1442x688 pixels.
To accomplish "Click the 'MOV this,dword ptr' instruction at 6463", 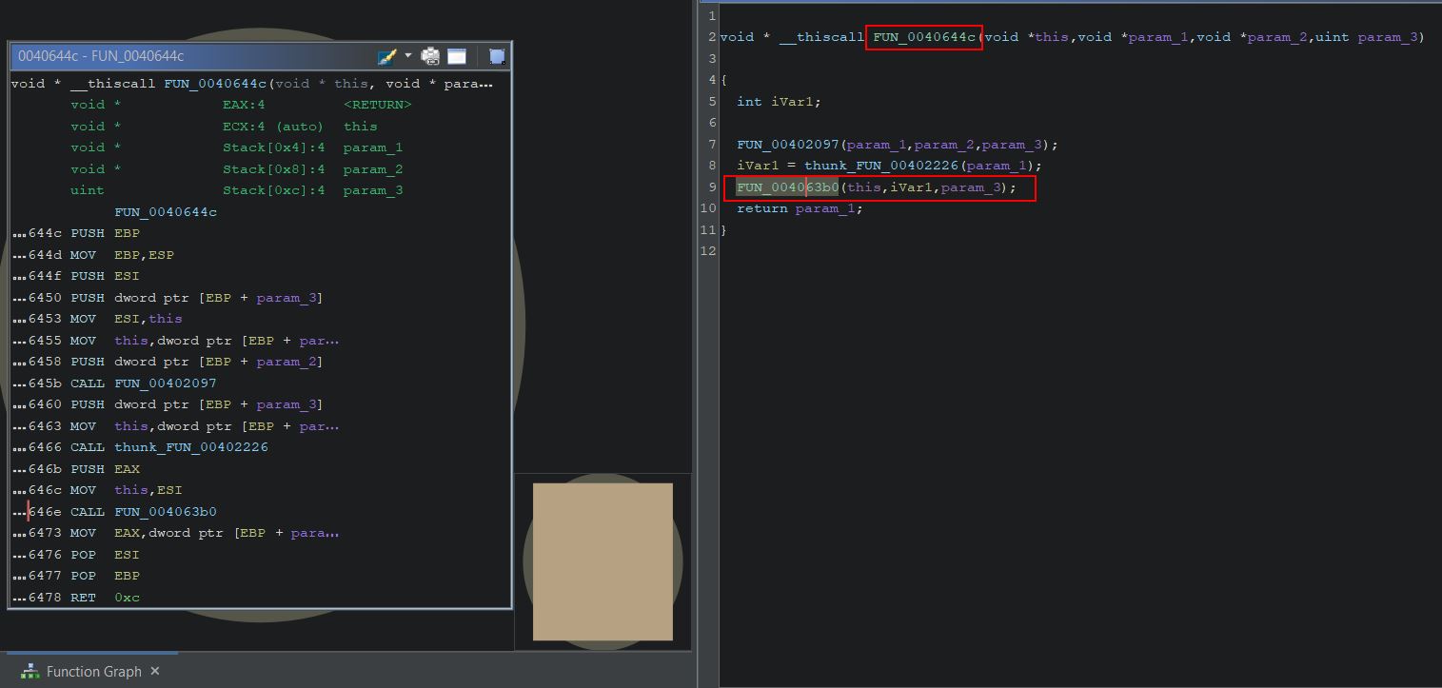I will [205, 426].
